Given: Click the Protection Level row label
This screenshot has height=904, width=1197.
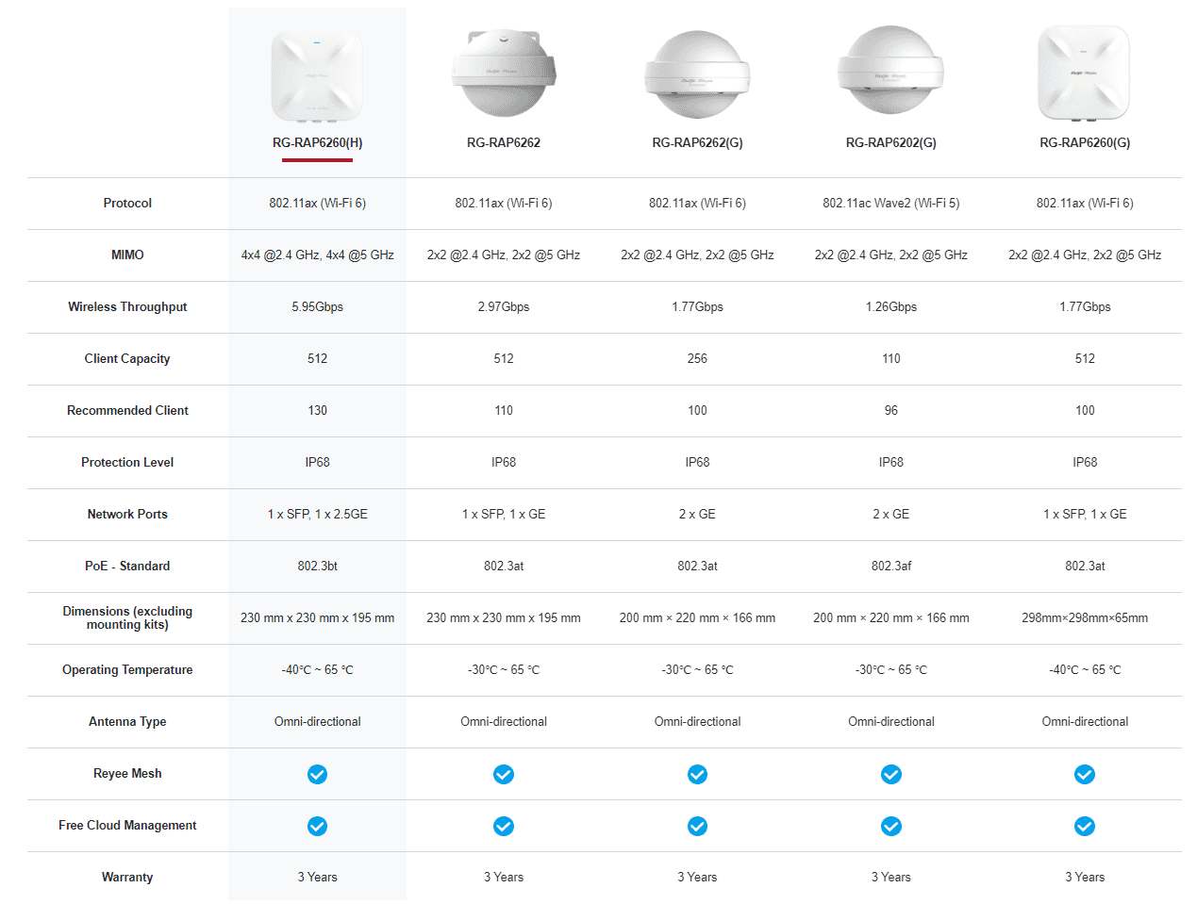Looking at the screenshot, I should (127, 462).
